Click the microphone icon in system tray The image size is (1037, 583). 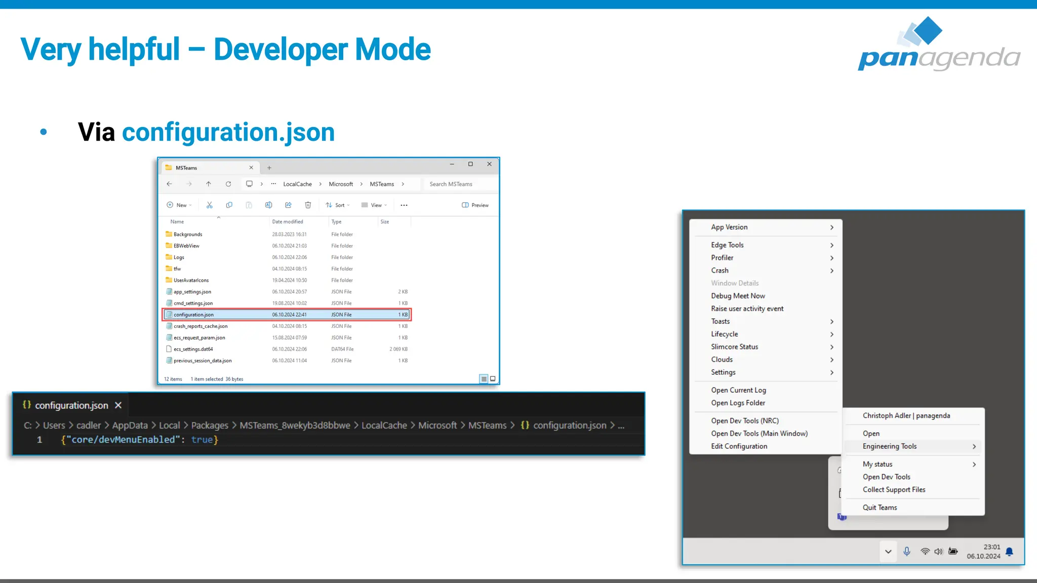coord(907,552)
